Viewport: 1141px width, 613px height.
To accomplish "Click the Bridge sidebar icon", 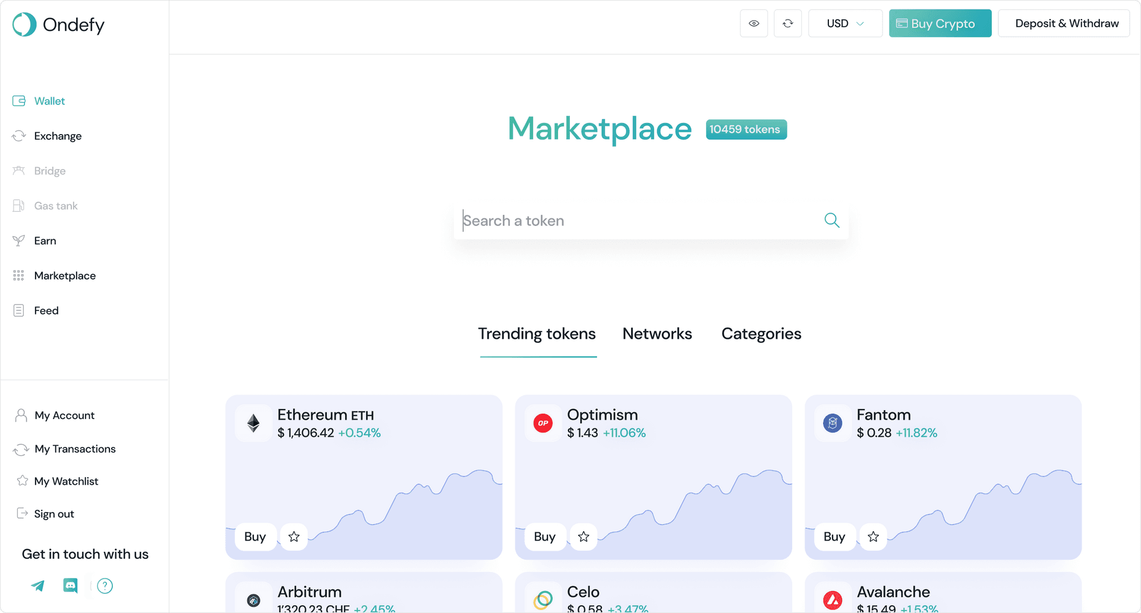I will pyautogui.click(x=19, y=171).
